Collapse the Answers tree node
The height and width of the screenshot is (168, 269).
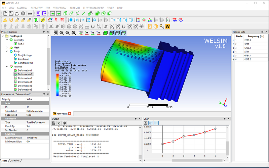7,66
